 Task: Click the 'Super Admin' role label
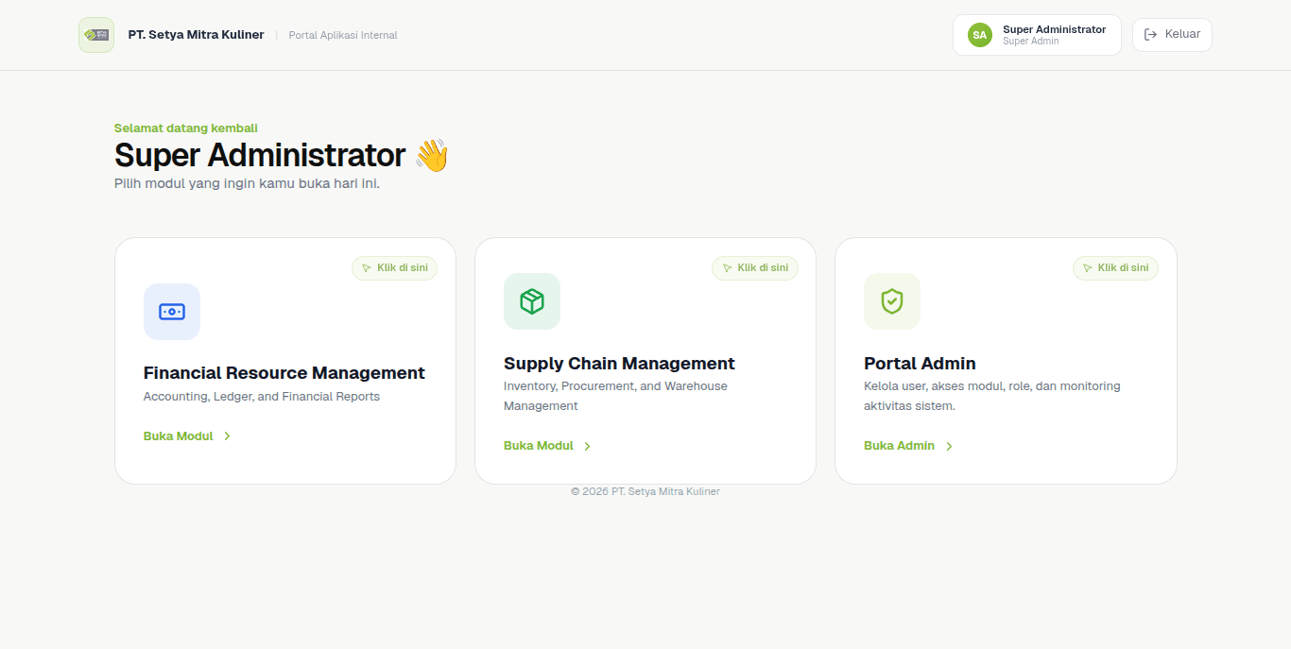[x=1031, y=42]
